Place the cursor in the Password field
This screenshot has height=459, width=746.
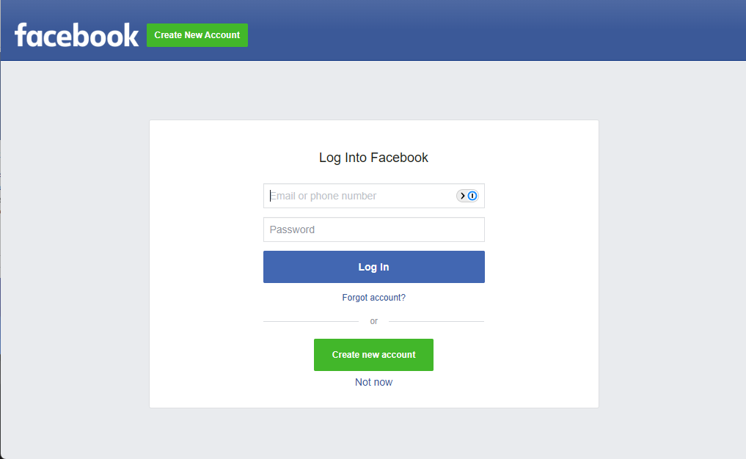(374, 229)
